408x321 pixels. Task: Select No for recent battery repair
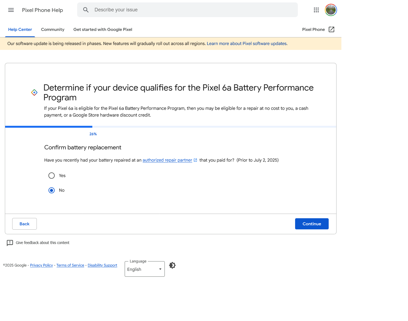(x=51, y=190)
